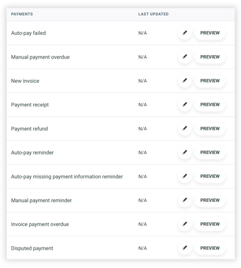Preview the Auto-pay reminder email
Image resolution: width=241 pixels, height=268 pixels.
(210, 152)
